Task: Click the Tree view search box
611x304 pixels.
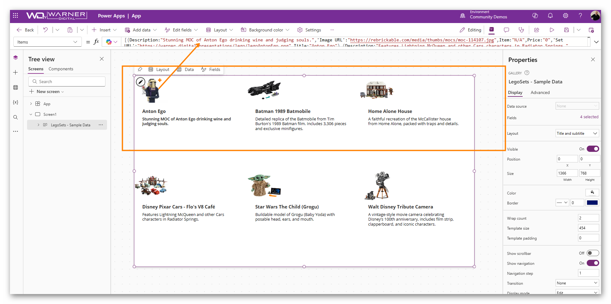Action: tap(67, 82)
